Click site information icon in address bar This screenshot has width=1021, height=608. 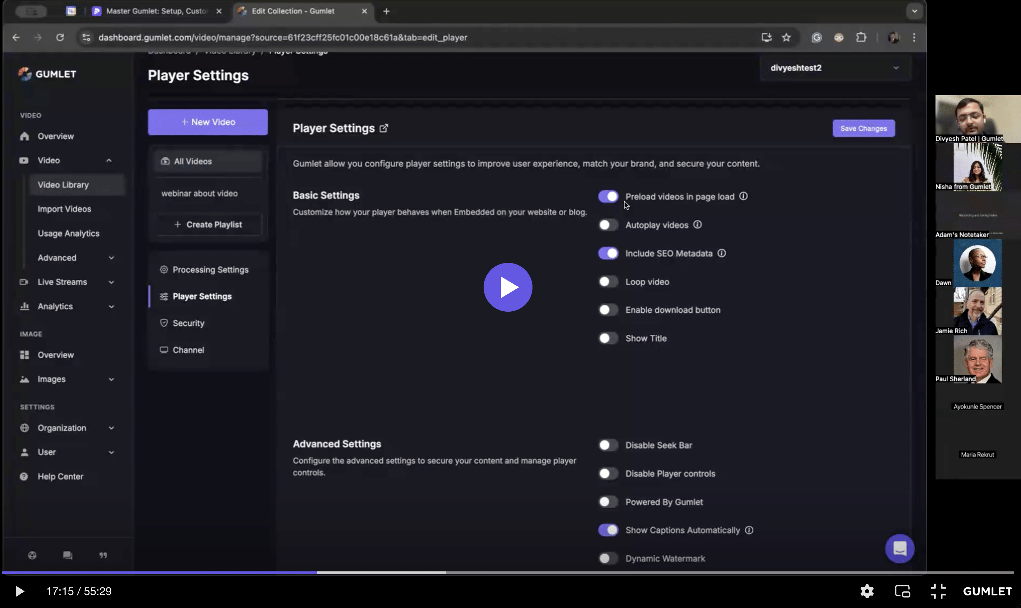(x=86, y=37)
